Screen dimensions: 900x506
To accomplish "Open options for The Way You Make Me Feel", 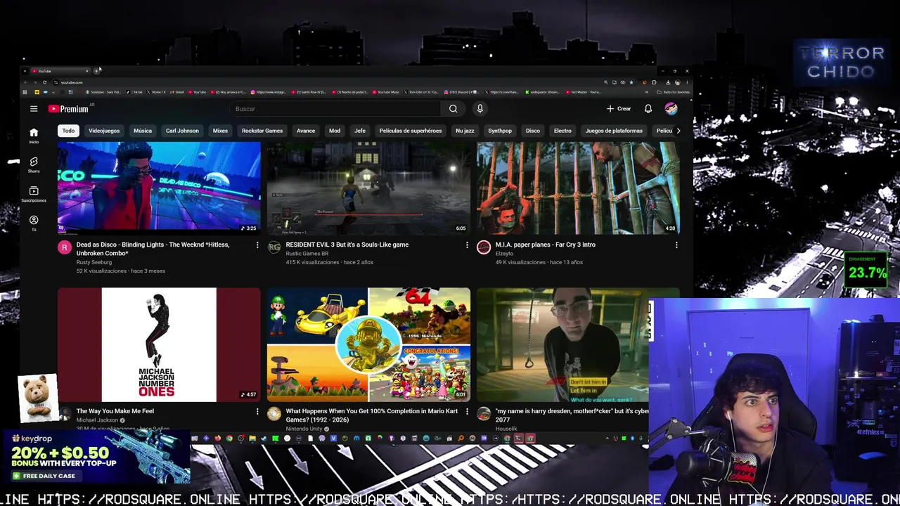I will 257,412.
